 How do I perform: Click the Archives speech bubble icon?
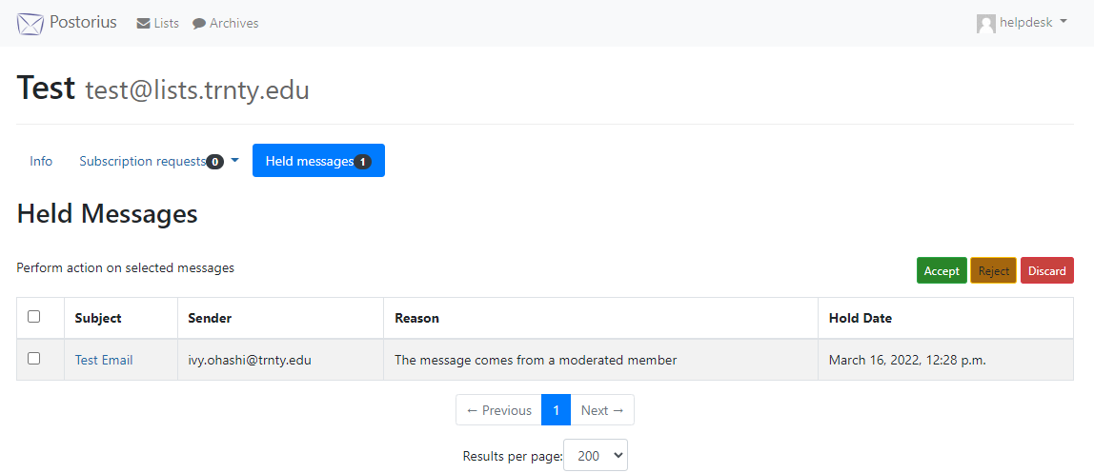pyautogui.click(x=199, y=24)
